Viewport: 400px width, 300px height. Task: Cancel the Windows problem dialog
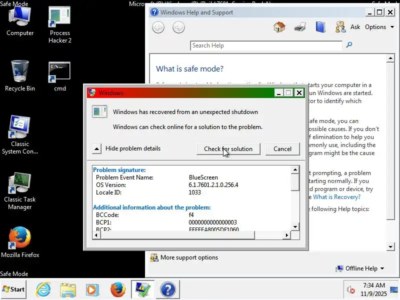282,148
